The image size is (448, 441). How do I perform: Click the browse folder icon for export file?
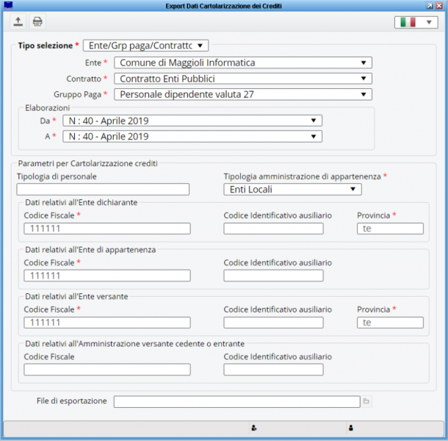tap(366, 401)
